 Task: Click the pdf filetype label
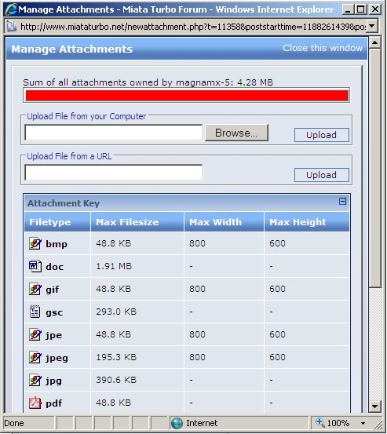[54, 403]
